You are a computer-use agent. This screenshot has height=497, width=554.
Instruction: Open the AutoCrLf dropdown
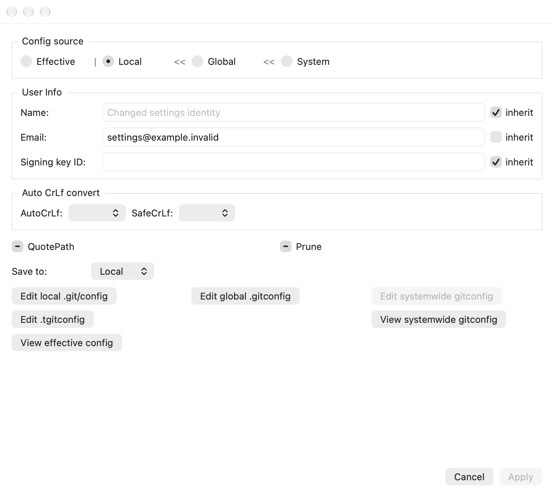pos(97,213)
